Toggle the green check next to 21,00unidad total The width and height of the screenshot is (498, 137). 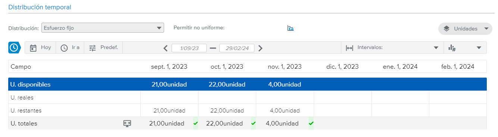pyautogui.click(x=195, y=123)
